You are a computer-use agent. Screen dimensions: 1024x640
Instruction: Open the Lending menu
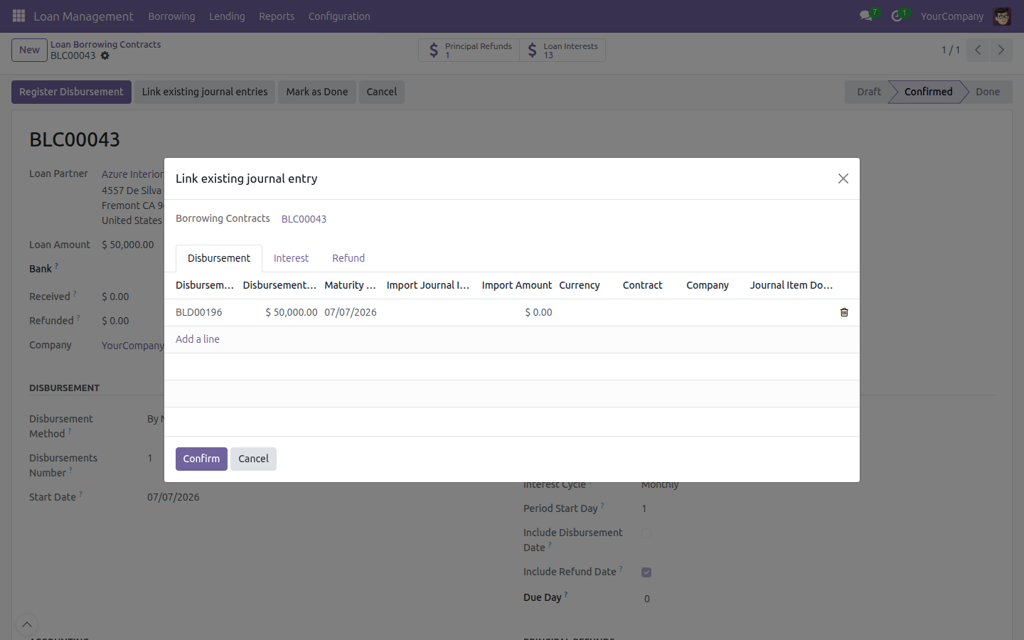(x=227, y=16)
